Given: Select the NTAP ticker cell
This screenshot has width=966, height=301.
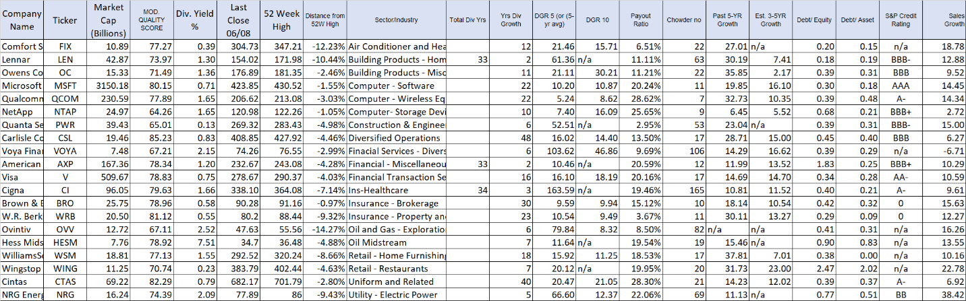Looking at the screenshot, I should 65,112.
